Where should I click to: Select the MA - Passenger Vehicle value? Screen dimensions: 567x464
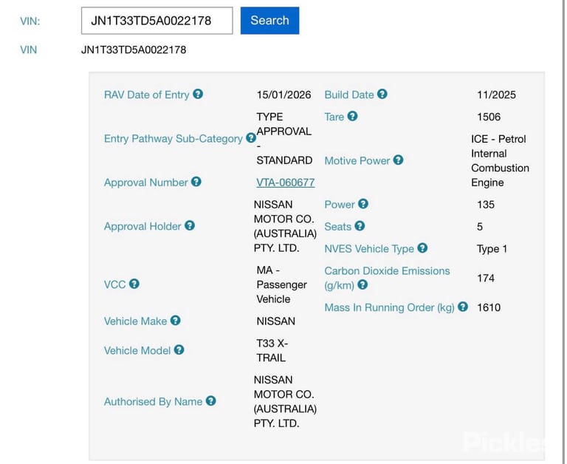pyautogui.click(x=282, y=284)
